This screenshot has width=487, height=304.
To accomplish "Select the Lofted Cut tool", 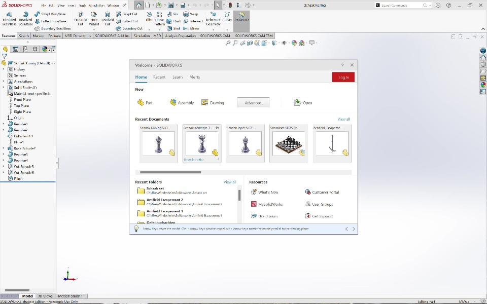I will [127, 21].
